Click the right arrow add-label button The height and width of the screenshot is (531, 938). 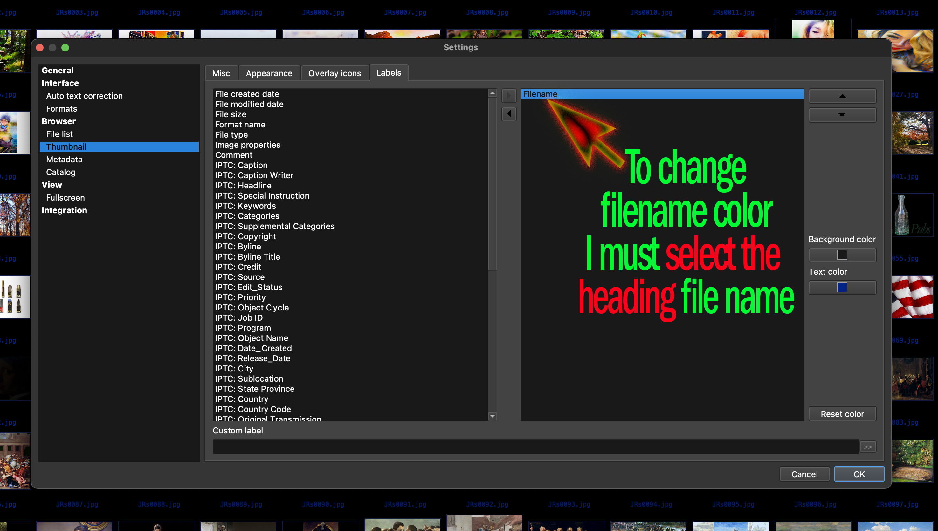click(x=509, y=96)
